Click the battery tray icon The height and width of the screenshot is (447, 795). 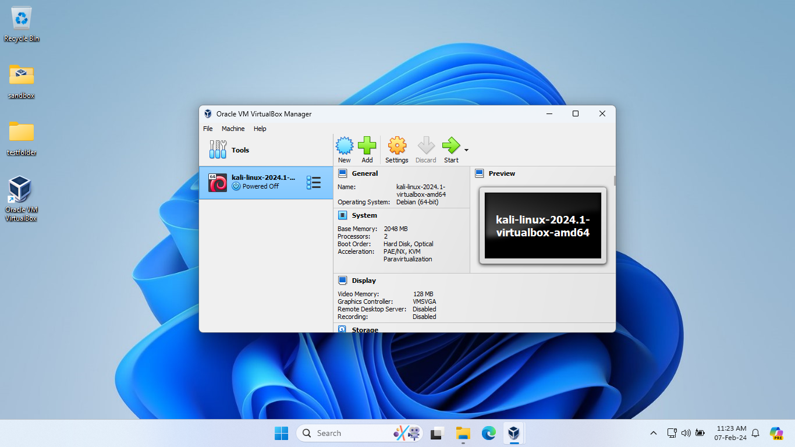click(x=700, y=433)
